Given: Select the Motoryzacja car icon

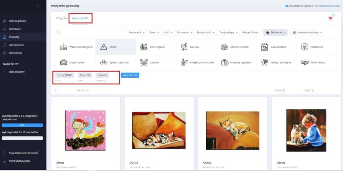Looking at the screenshot, I should (x=64, y=63).
